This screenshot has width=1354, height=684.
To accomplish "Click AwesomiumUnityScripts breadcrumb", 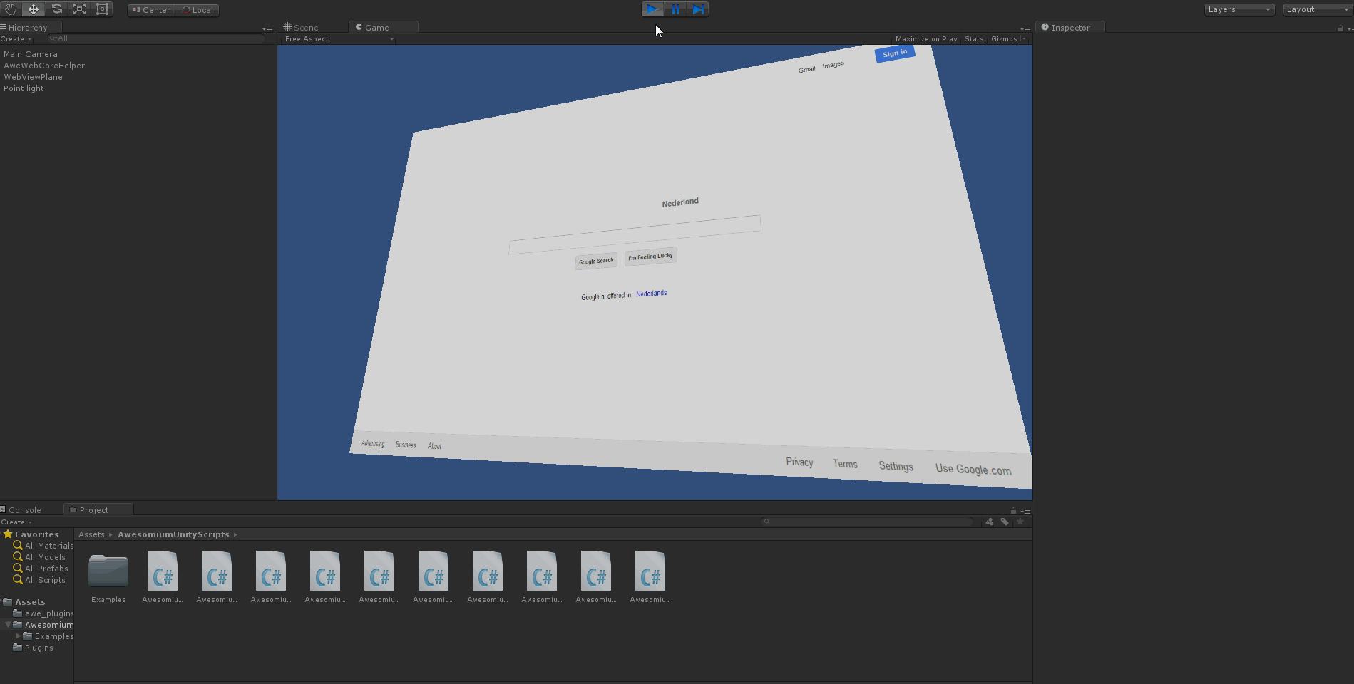I will [x=173, y=534].
